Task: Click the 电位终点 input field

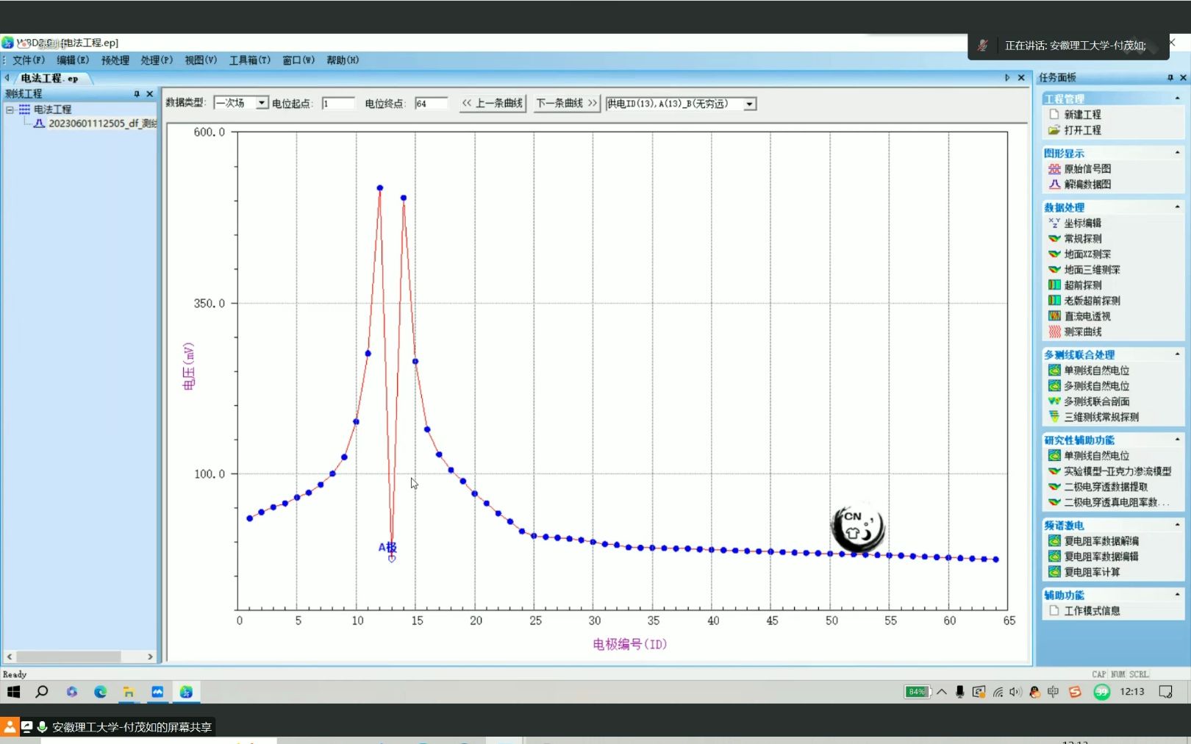Action: (x=431, y=104)
